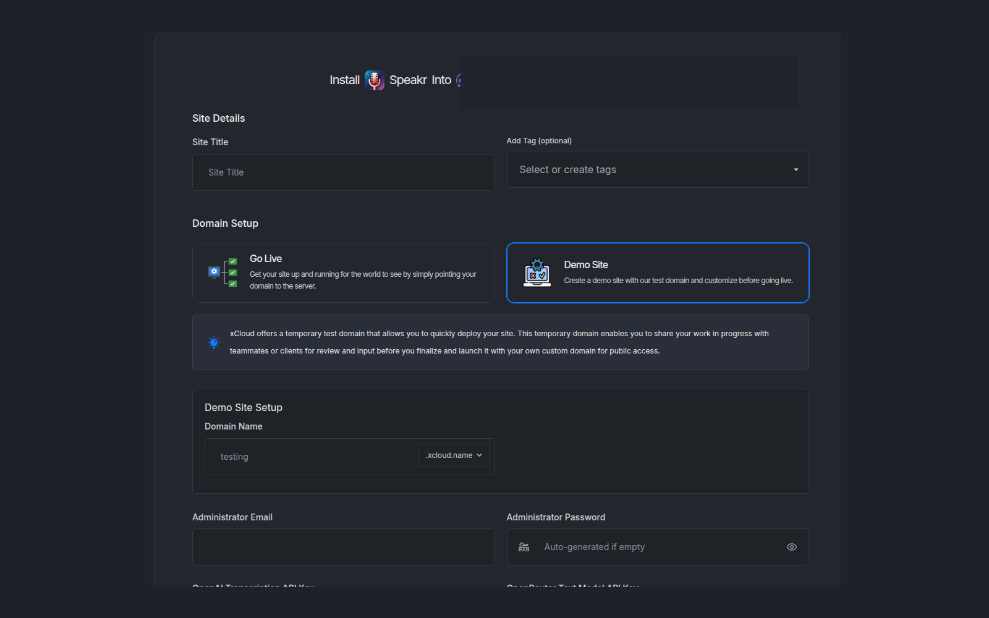Focus the Site Title input field
The width and height of the screenshot is (989, 618).
(343, 172)
